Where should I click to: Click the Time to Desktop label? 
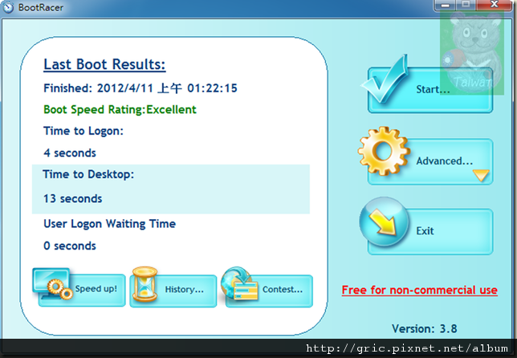click(x=88, y=174)
